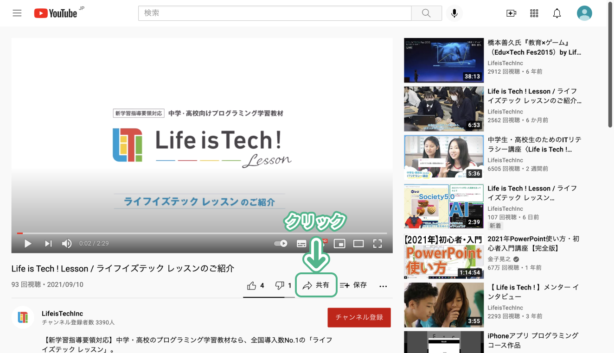Open the 2:39 Society5.0 AI thumbnail
The image size is (614, 353).
coord(444,206)
